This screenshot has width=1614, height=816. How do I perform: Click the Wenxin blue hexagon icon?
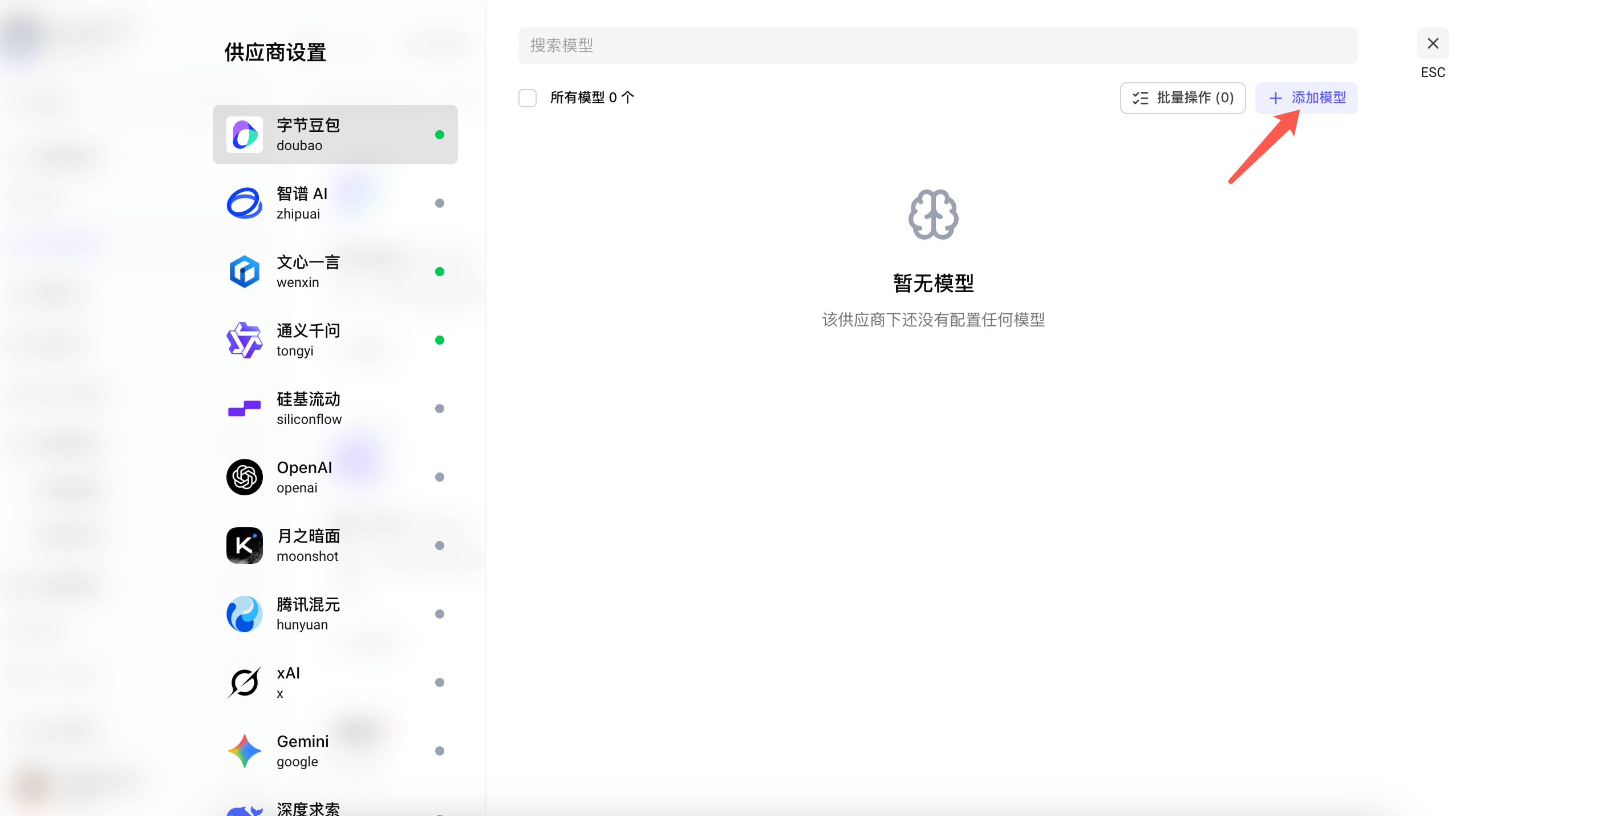244,272
